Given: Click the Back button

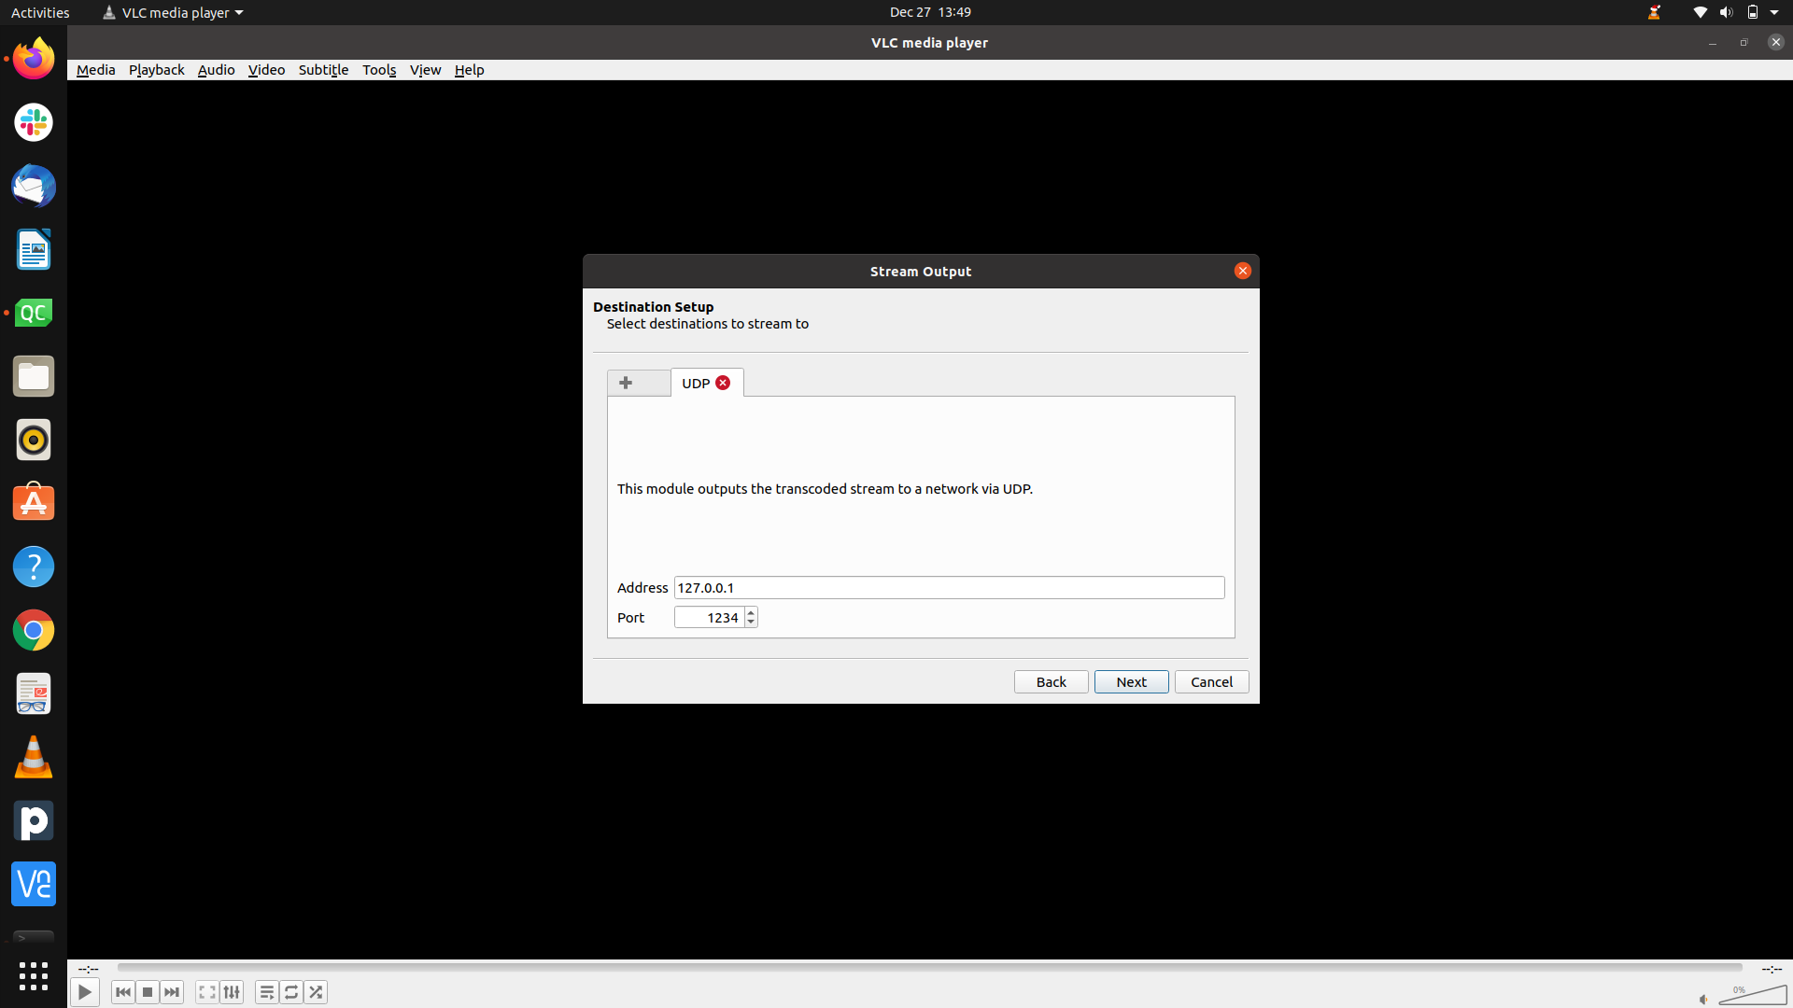Looking at the screenshot, I should 1051,681.
